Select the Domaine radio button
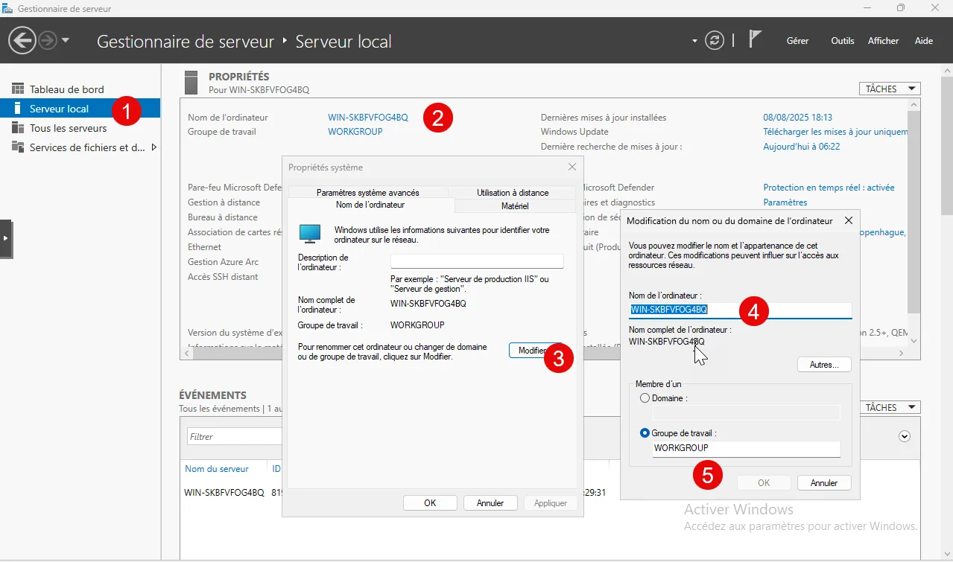The width and height of the screenshot is (953, 562). [645, 398]
